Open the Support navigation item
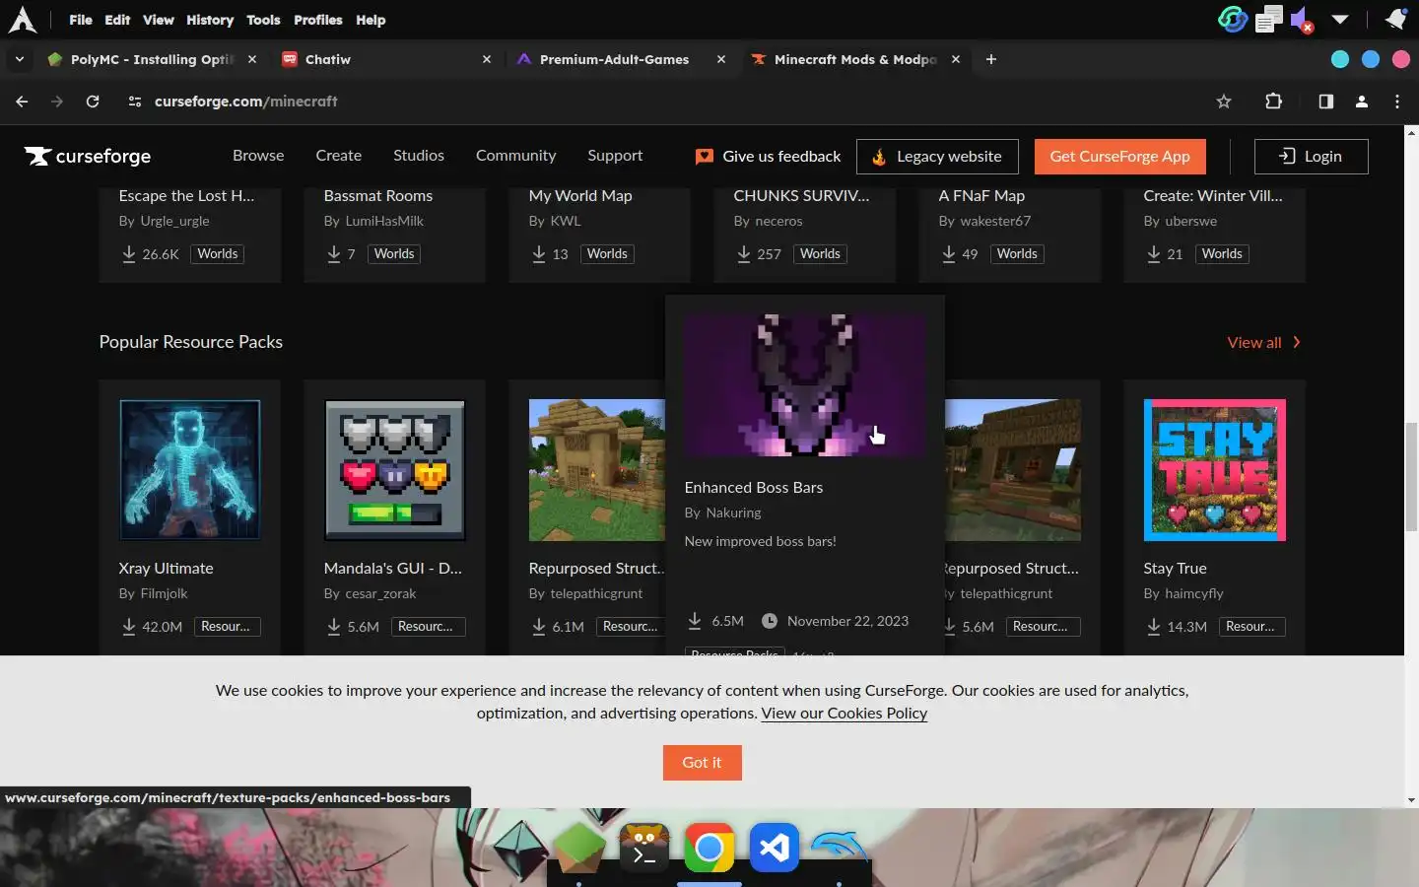The image size is (1419, 887). coord(615,156)
